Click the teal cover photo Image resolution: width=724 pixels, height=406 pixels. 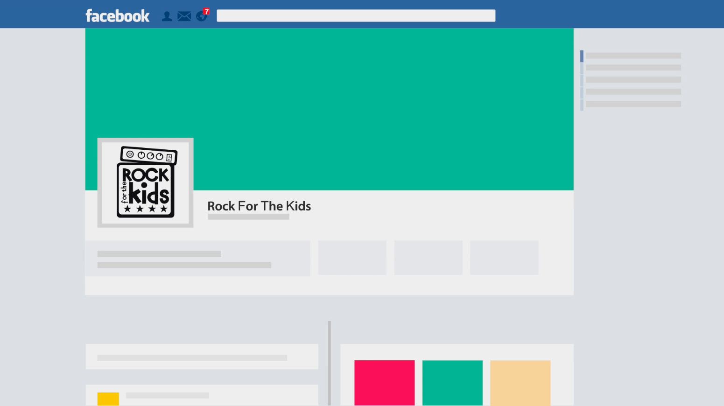pyautogui.click(x=329, y=109)
